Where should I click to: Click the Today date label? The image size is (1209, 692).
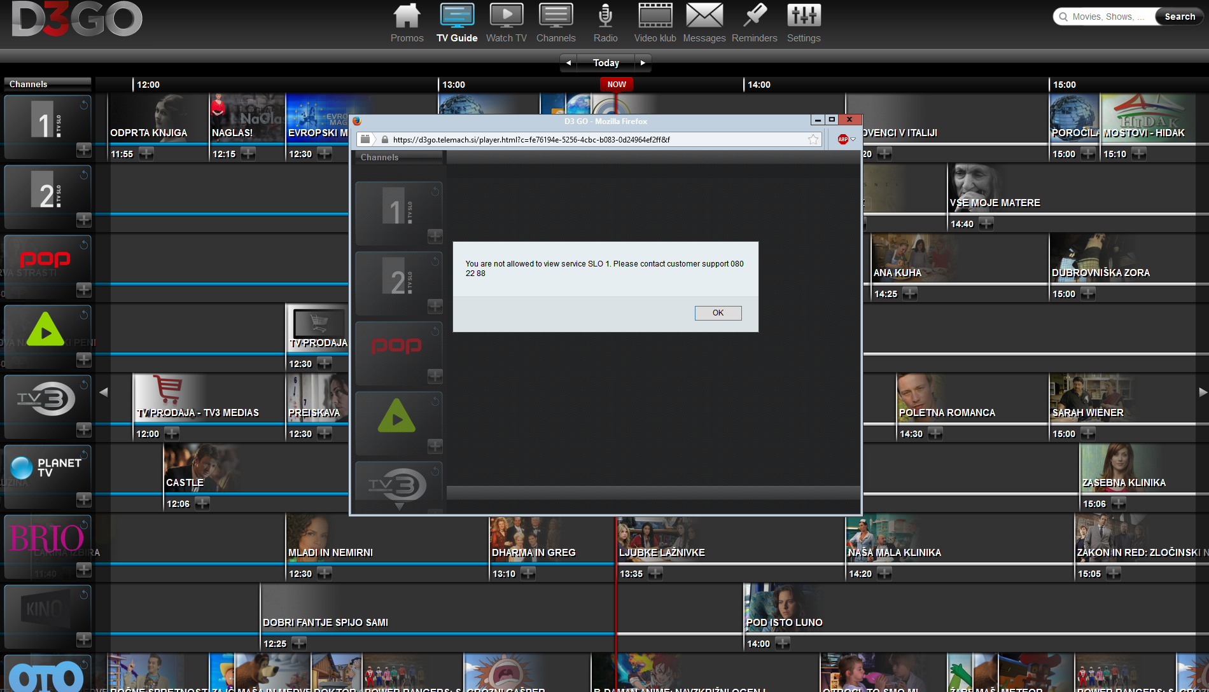[606, 63]
